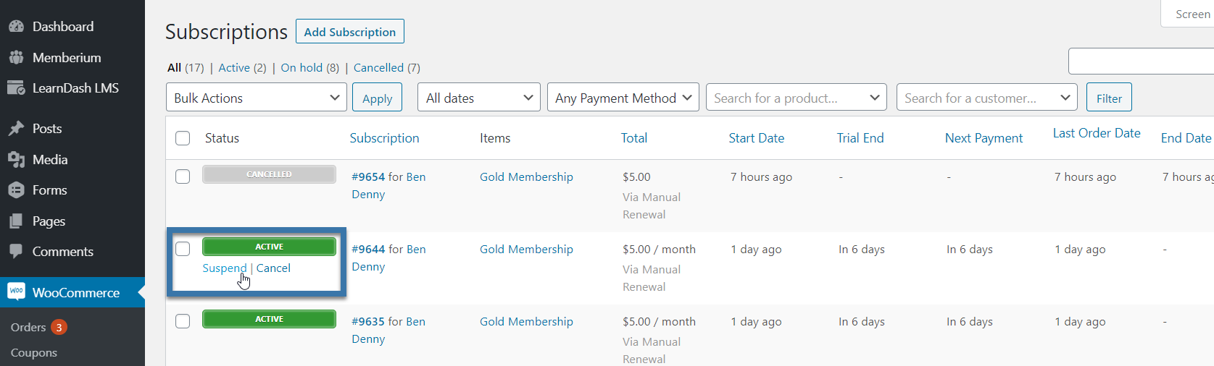Expand the All dates filter
The width and height of the screenshot is (1214, 366).
pyautogui.click(x=479, y=98)
